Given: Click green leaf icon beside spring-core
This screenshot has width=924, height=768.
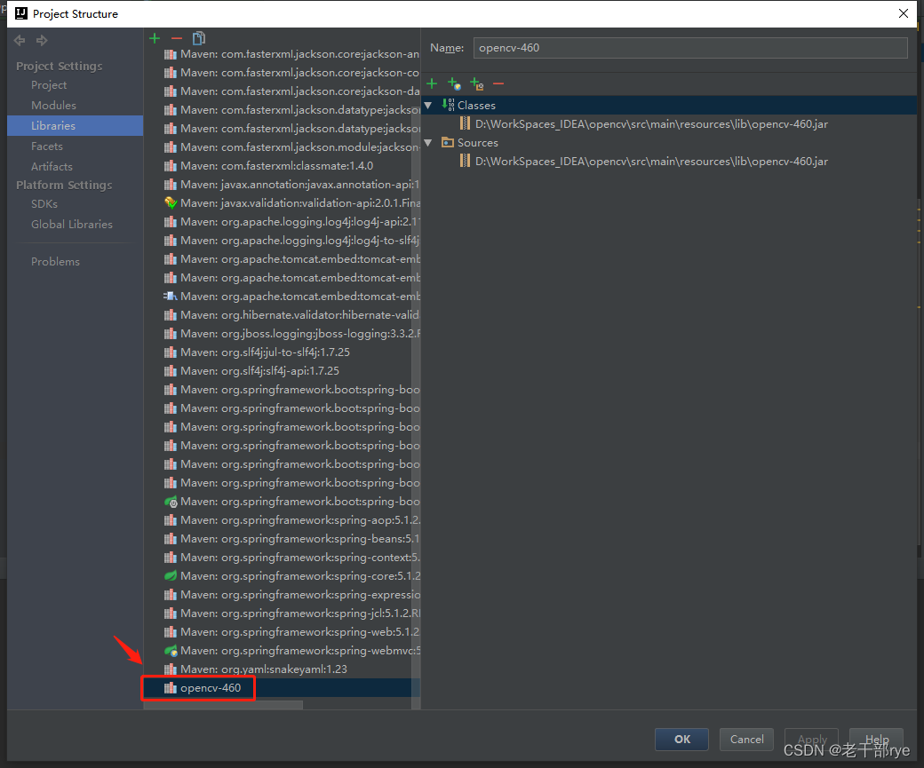Looking at the screenshot, I should pyautogui.click(x=171, y=576).
